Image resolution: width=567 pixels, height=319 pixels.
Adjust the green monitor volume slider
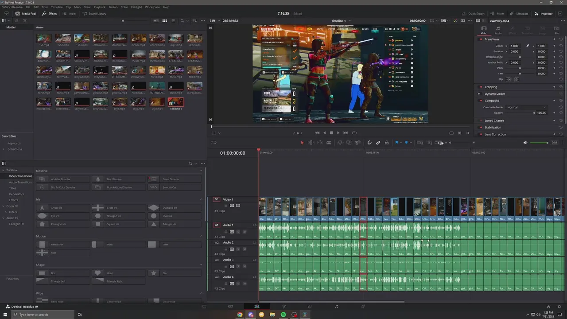(539, 143)
